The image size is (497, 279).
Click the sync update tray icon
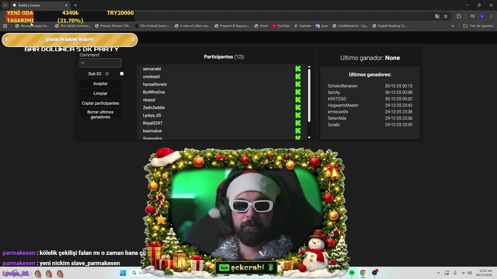447,273
